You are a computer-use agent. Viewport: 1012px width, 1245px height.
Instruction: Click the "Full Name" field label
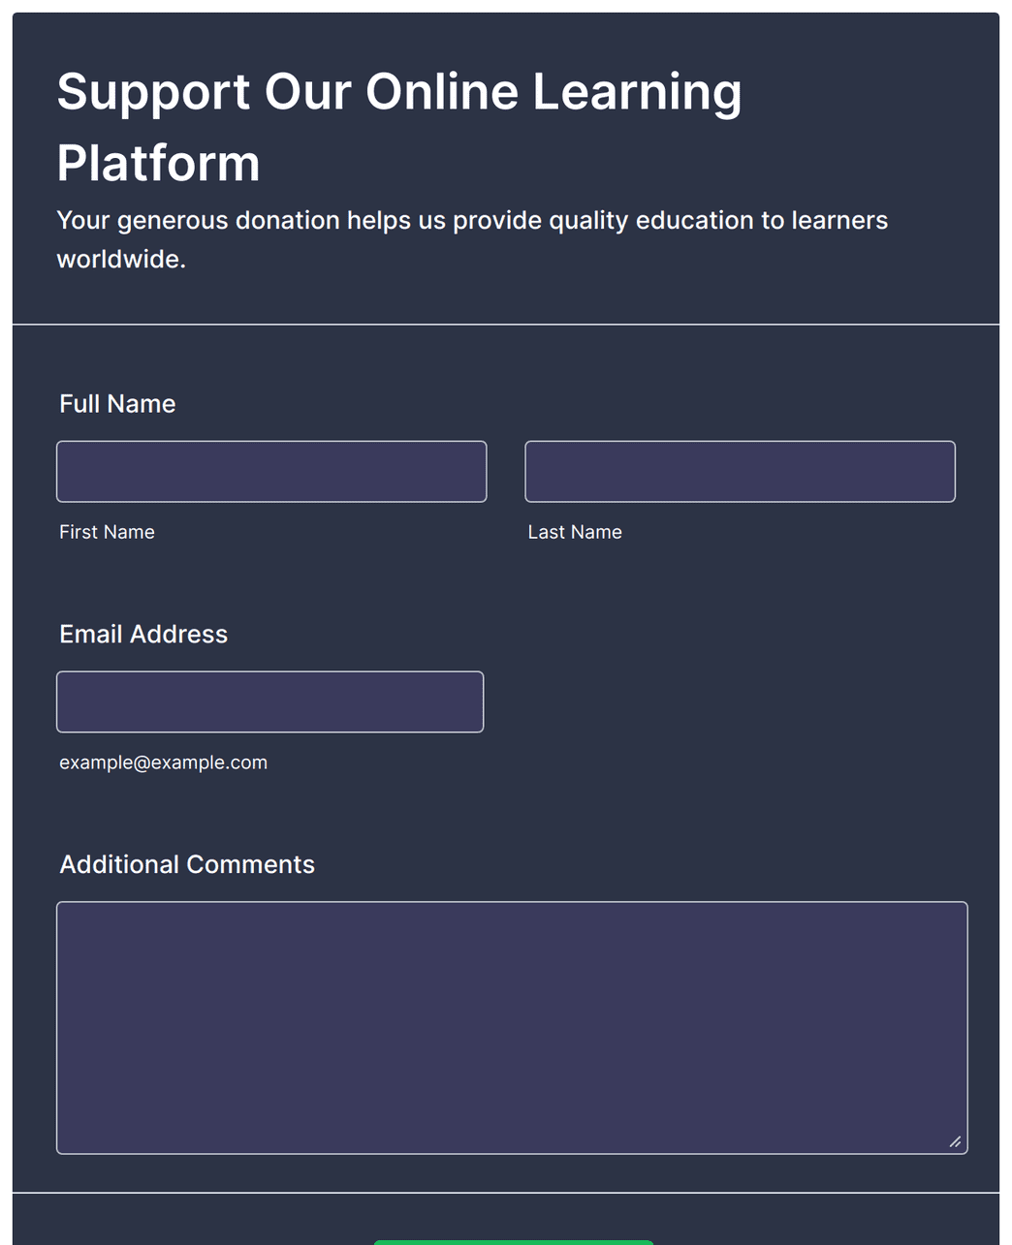[x=117, y=404]
